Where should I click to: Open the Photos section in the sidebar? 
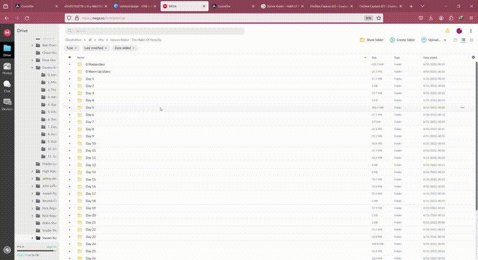[x=7, y=69]
